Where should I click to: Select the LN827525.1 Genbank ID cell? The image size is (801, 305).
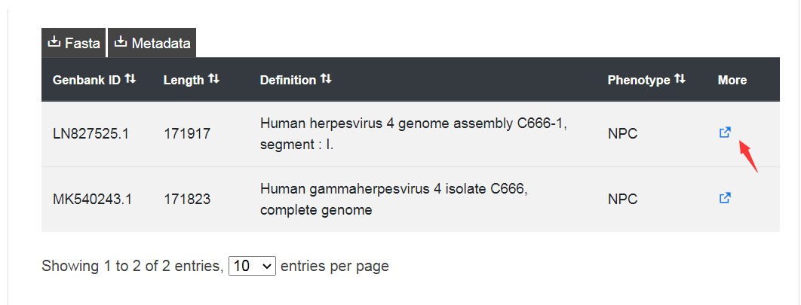click(x=91, y=134)
